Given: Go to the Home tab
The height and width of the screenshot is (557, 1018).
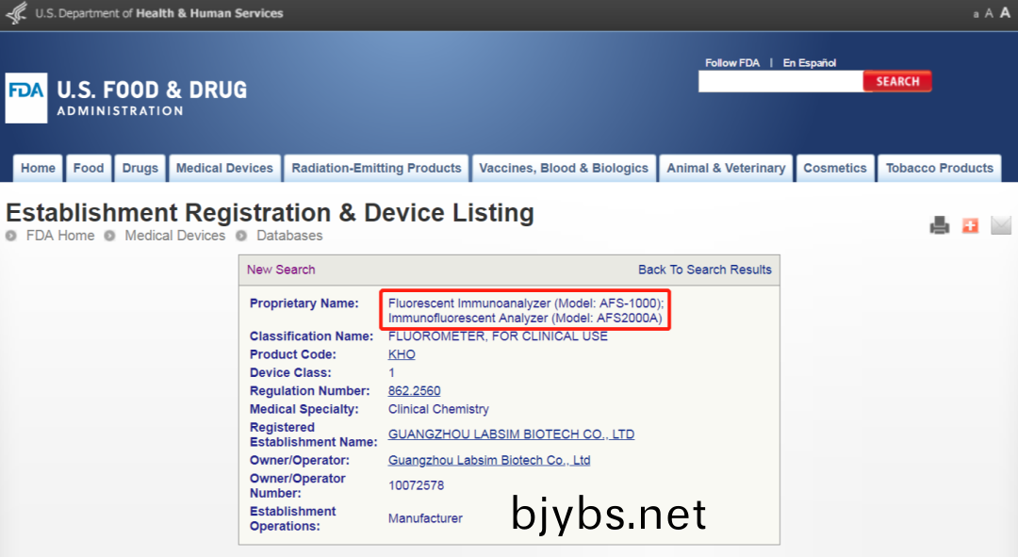Looking at the screenshot, I should [x=38, y=169].
